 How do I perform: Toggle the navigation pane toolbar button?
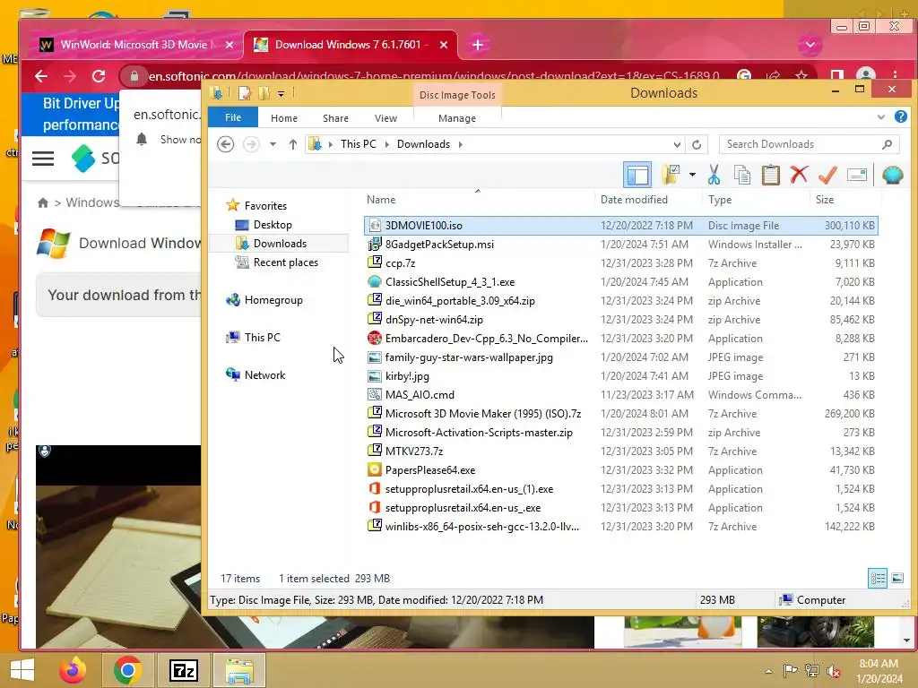click(x=637, y=175)
